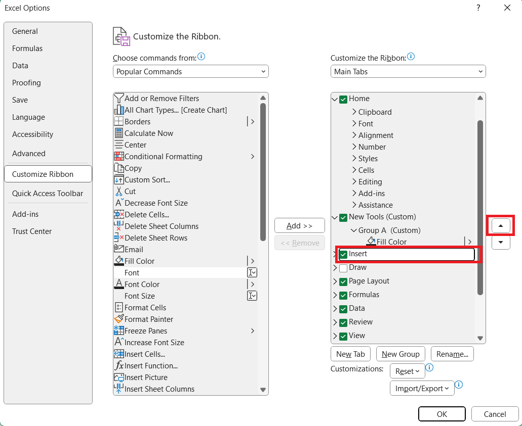Select the Font Color icon
The height and width of the screenshot is (426, 522).
pyautogui.click(x=119, y=285)
